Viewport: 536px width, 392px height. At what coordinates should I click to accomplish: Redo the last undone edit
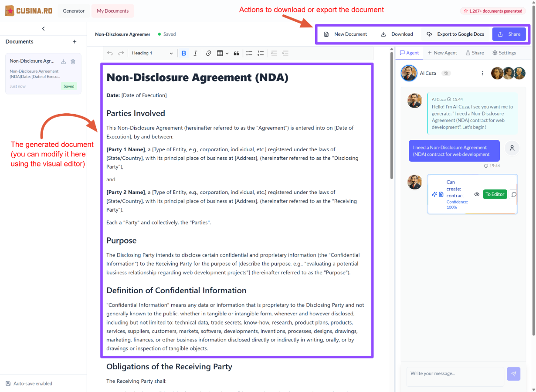pyautogui.click(x=121, y=53)
